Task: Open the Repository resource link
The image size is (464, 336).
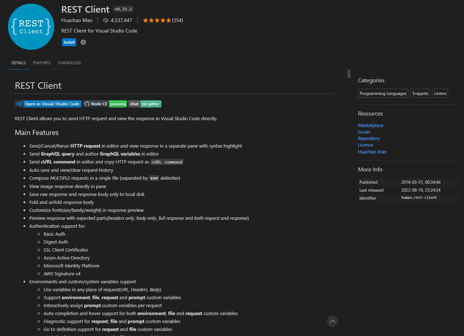Action: [369, 139]
